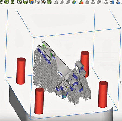Click the gray parallelogram plane icon

(99, 2)
